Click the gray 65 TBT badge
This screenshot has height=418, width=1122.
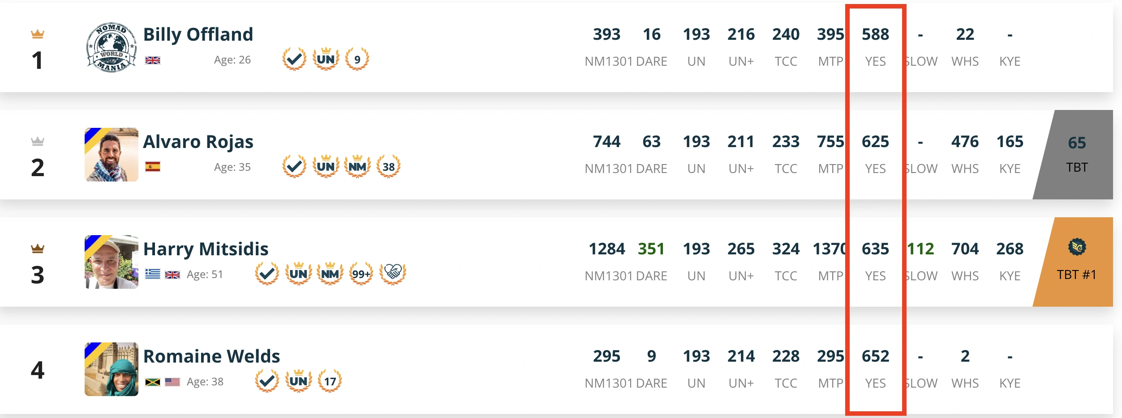click(x=1076, y=155)
